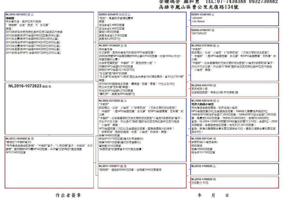The width and height of the screenshot is (285, 198).
Task: Select NL2002-2373002 entry in the rightmost column
Action: tap(234, 62)
